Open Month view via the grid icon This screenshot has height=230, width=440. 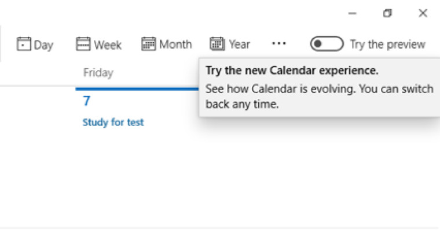click(x=148, y=44)
